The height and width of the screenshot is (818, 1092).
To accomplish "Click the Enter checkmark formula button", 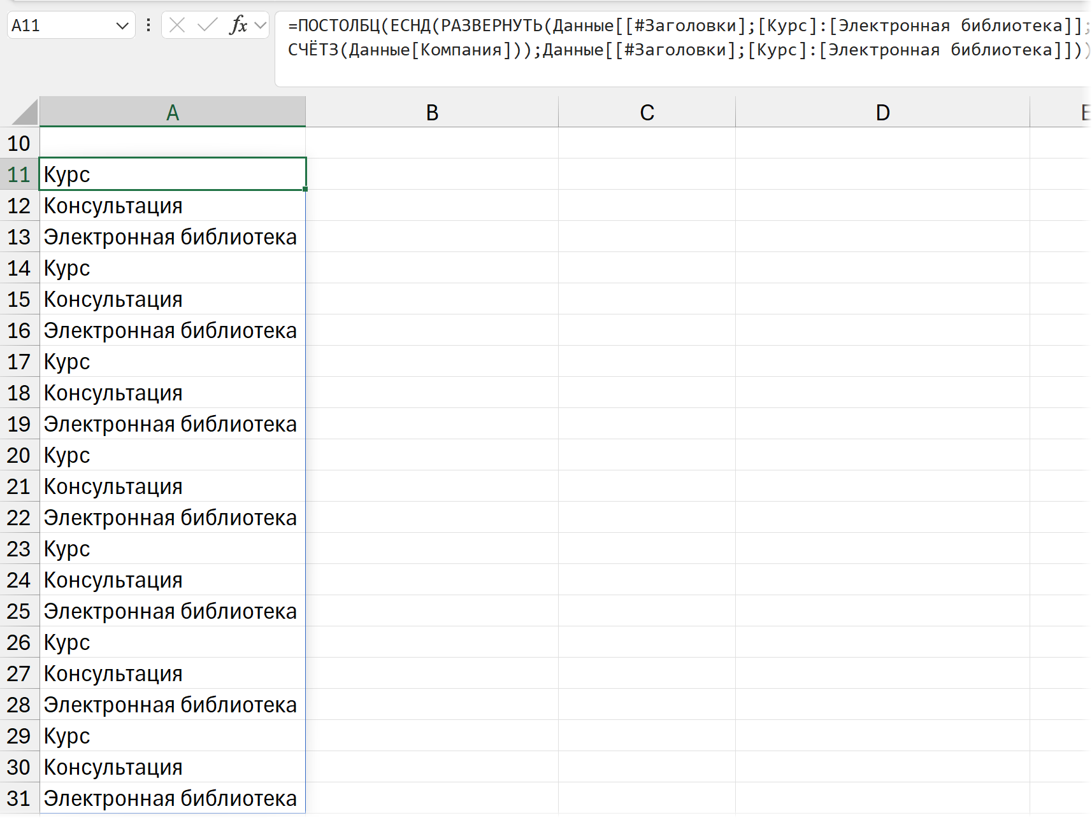I will point(207,25).
